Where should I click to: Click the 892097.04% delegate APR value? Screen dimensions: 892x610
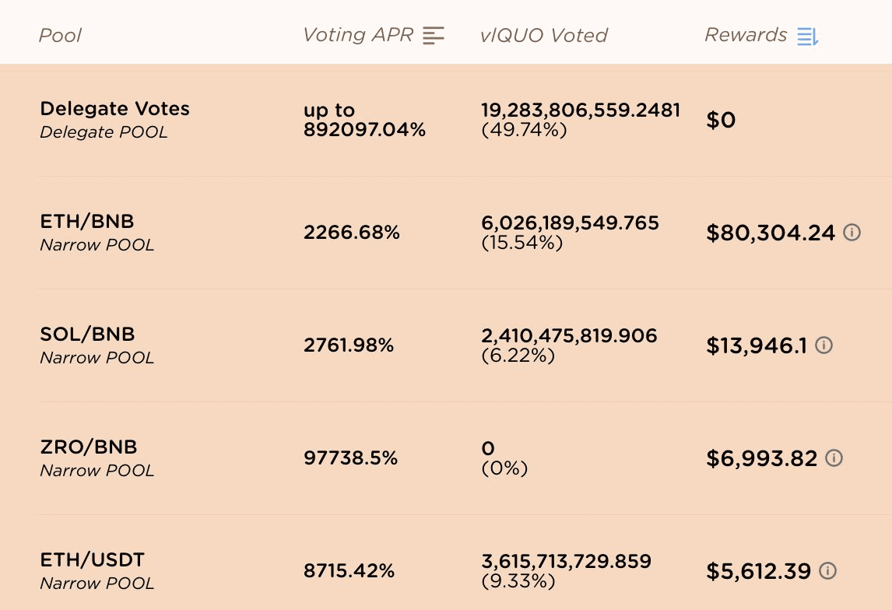click(364, 130)
